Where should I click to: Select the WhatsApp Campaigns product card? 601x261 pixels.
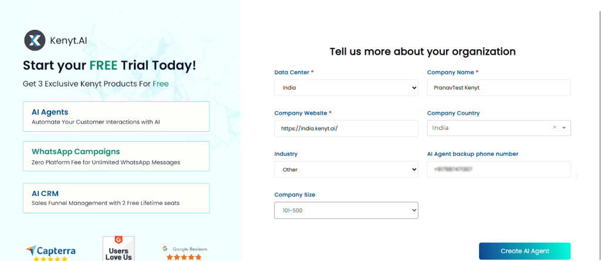click(116, 156)
